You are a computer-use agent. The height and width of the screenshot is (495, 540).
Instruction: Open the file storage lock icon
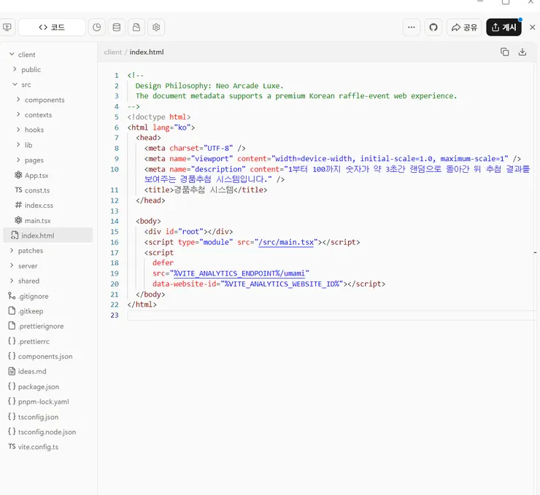[136, 27]
